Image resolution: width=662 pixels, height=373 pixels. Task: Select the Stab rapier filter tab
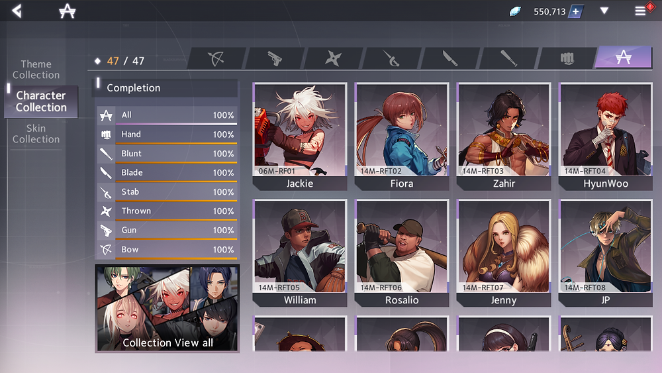391,58
